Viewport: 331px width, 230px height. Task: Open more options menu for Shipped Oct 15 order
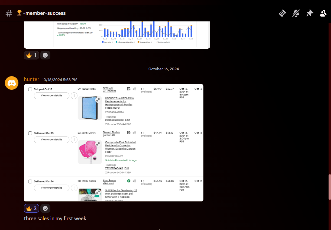tap(74, 96)
